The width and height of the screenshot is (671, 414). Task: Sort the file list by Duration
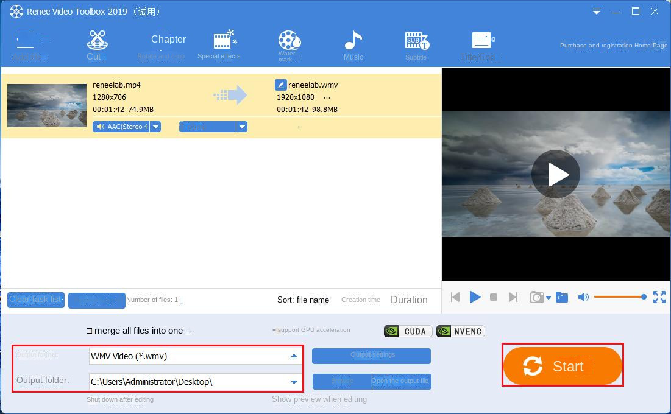[409, 300]
